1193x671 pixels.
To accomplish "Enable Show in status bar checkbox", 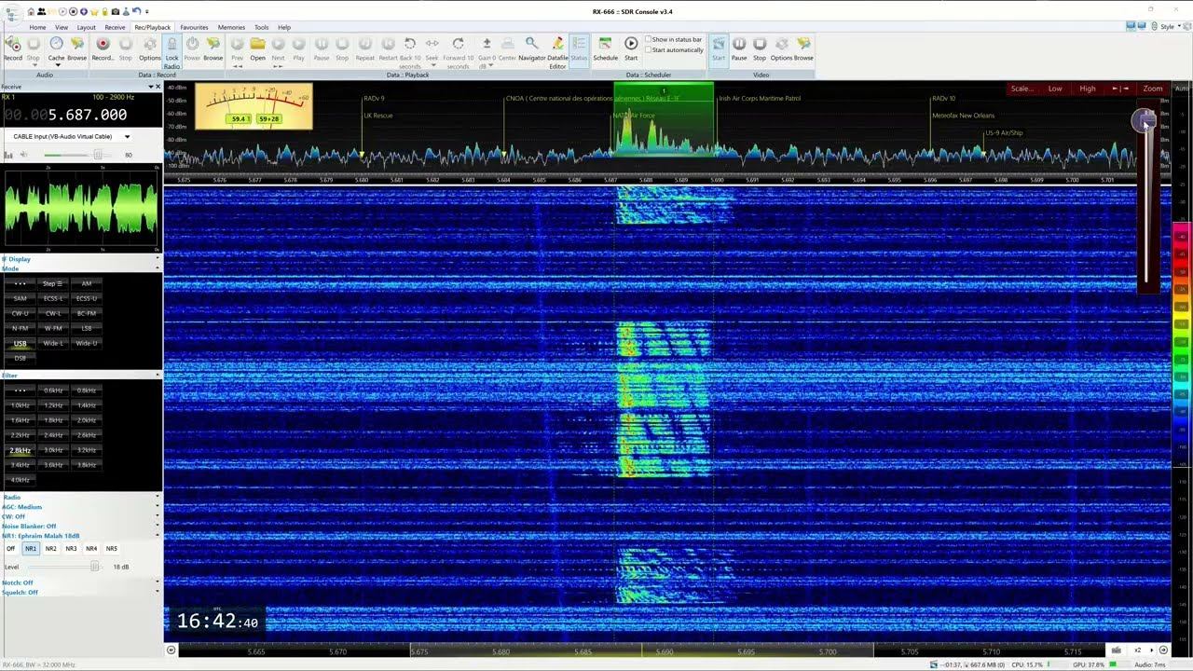I will click(674, 39).
